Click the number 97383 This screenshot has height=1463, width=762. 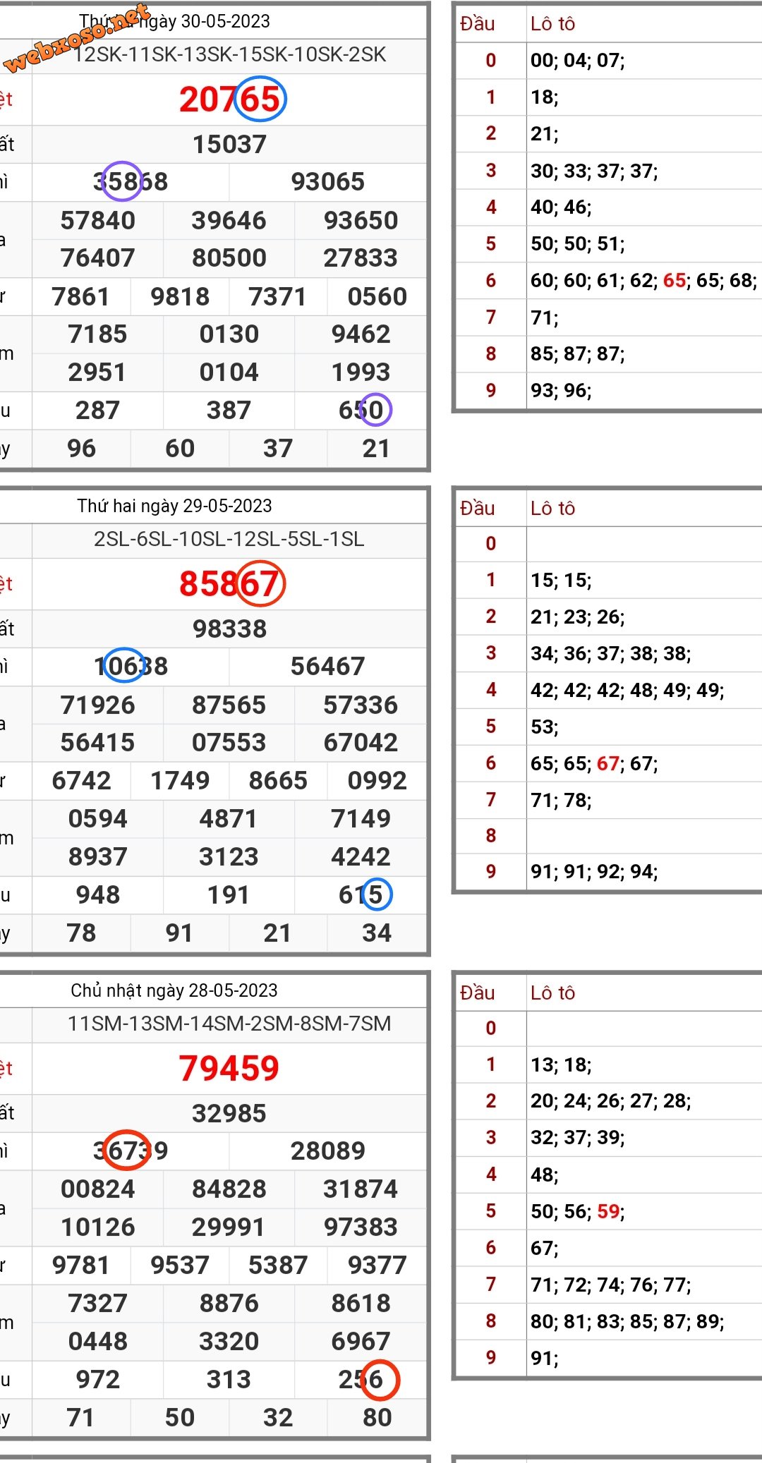coord(361,1227)
